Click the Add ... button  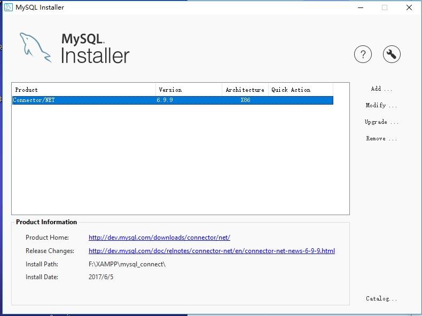381,89
